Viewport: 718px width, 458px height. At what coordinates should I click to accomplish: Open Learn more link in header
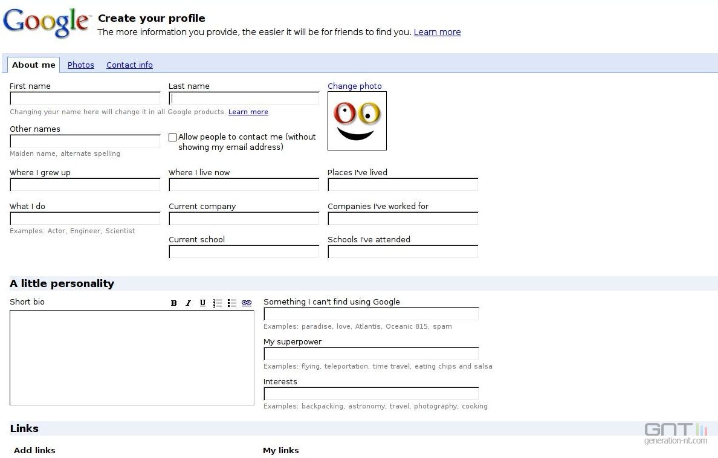(x=438, y=32)
